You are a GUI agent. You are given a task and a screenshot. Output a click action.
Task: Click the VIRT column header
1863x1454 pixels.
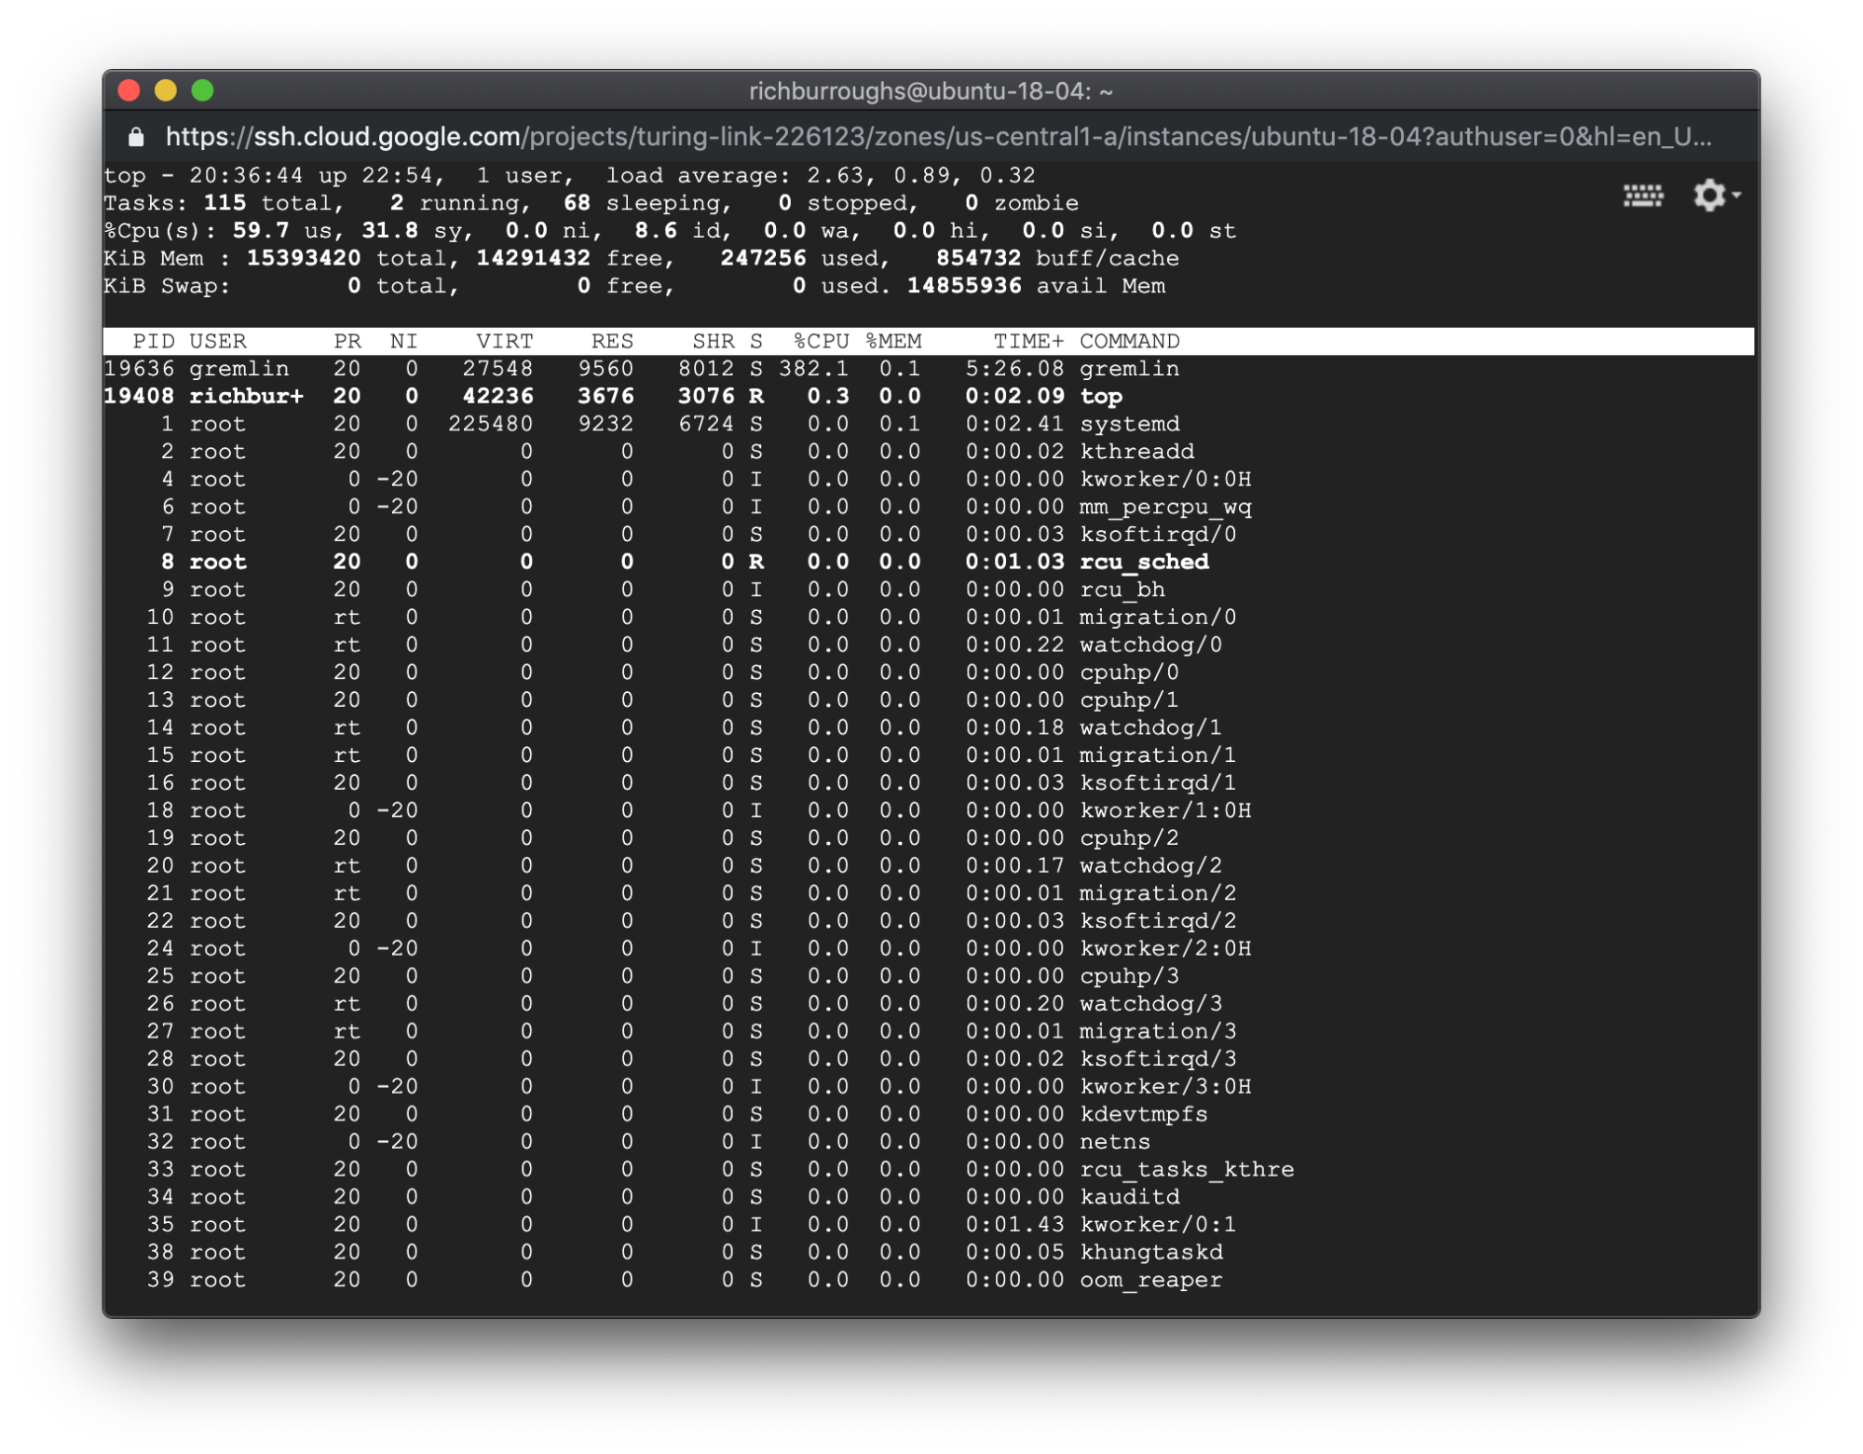coord(505,341)
